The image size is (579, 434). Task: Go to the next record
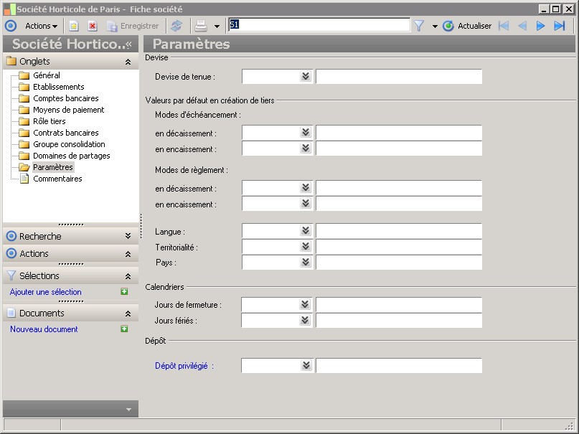pyautogui.click(x=540, y=26)
